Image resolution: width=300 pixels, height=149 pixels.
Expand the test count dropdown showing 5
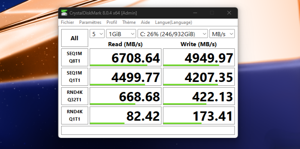(97, 34)
